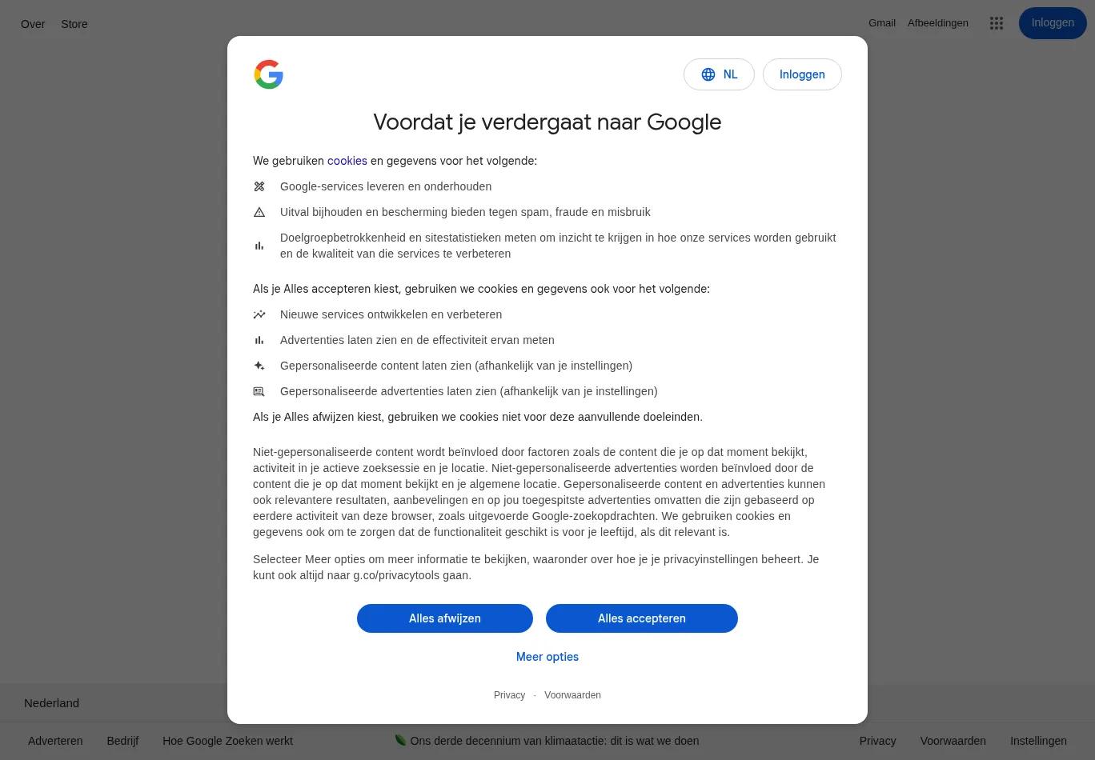Open Afbeeldingen from top bar
The height and width of the screenshot is (760, 1095).
coord(938,23)
